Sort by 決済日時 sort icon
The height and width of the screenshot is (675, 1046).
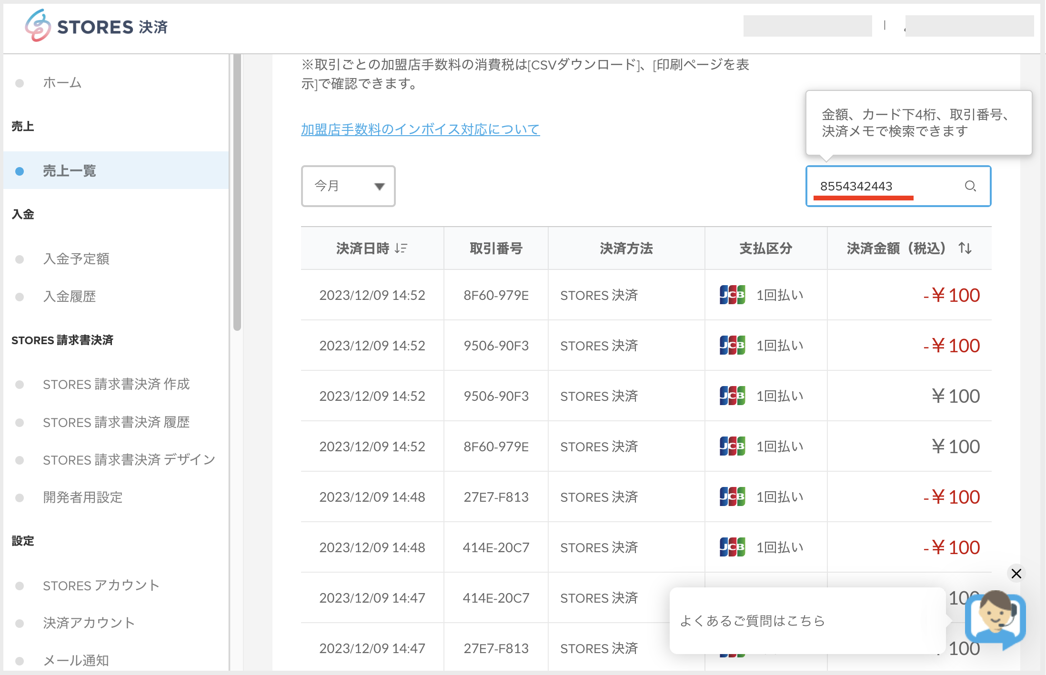pos(401,248)
